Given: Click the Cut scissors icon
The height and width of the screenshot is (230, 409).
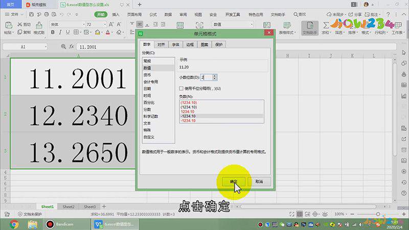Looking at the screenshot, I should tap(19, 24).
